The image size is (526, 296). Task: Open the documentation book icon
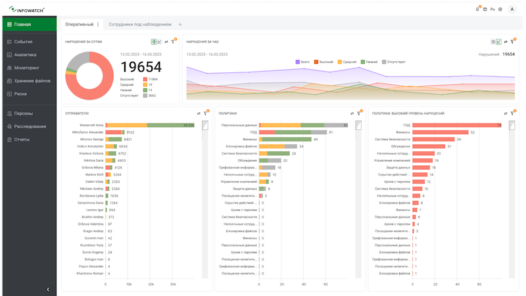coord(485,9)
